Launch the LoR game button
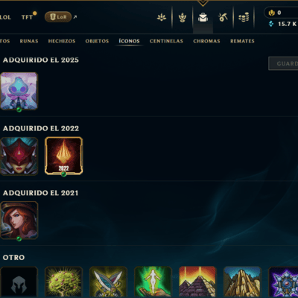This screenshot has width=298, height=298. click(x=58, y=17)
